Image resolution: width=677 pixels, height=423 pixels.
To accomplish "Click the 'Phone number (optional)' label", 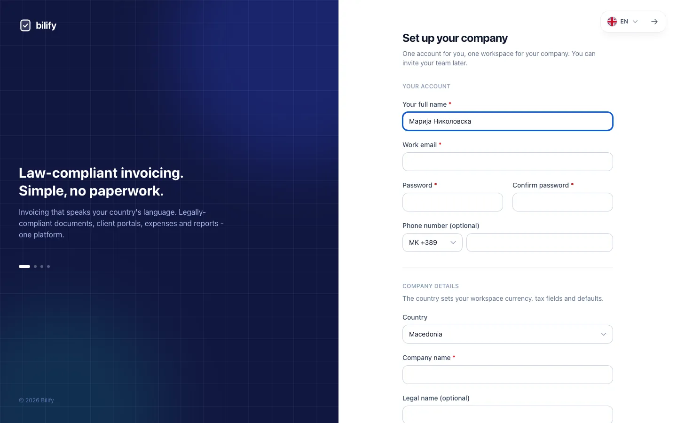I will point(441,226).
